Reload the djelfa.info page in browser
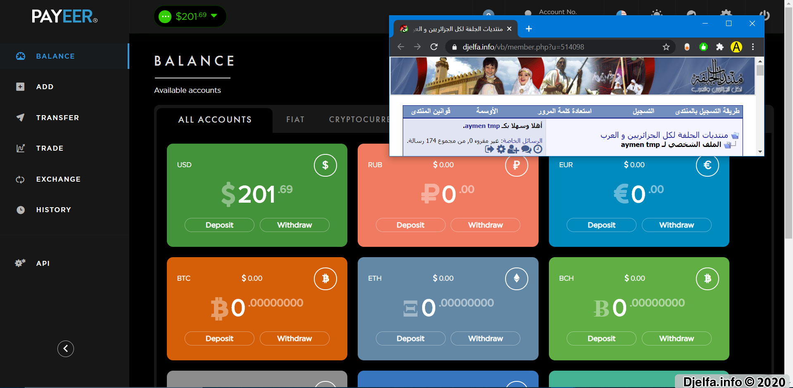The image size is (793, 388). pyautogui.click(x=434, y=47)
